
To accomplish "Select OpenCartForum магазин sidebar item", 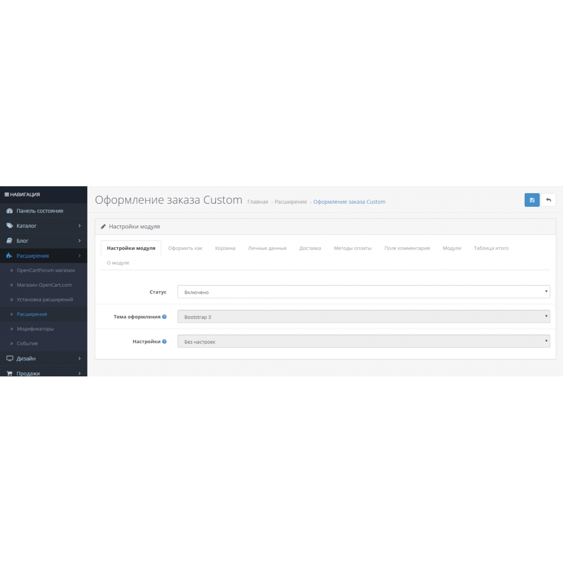I will point(45,270).
